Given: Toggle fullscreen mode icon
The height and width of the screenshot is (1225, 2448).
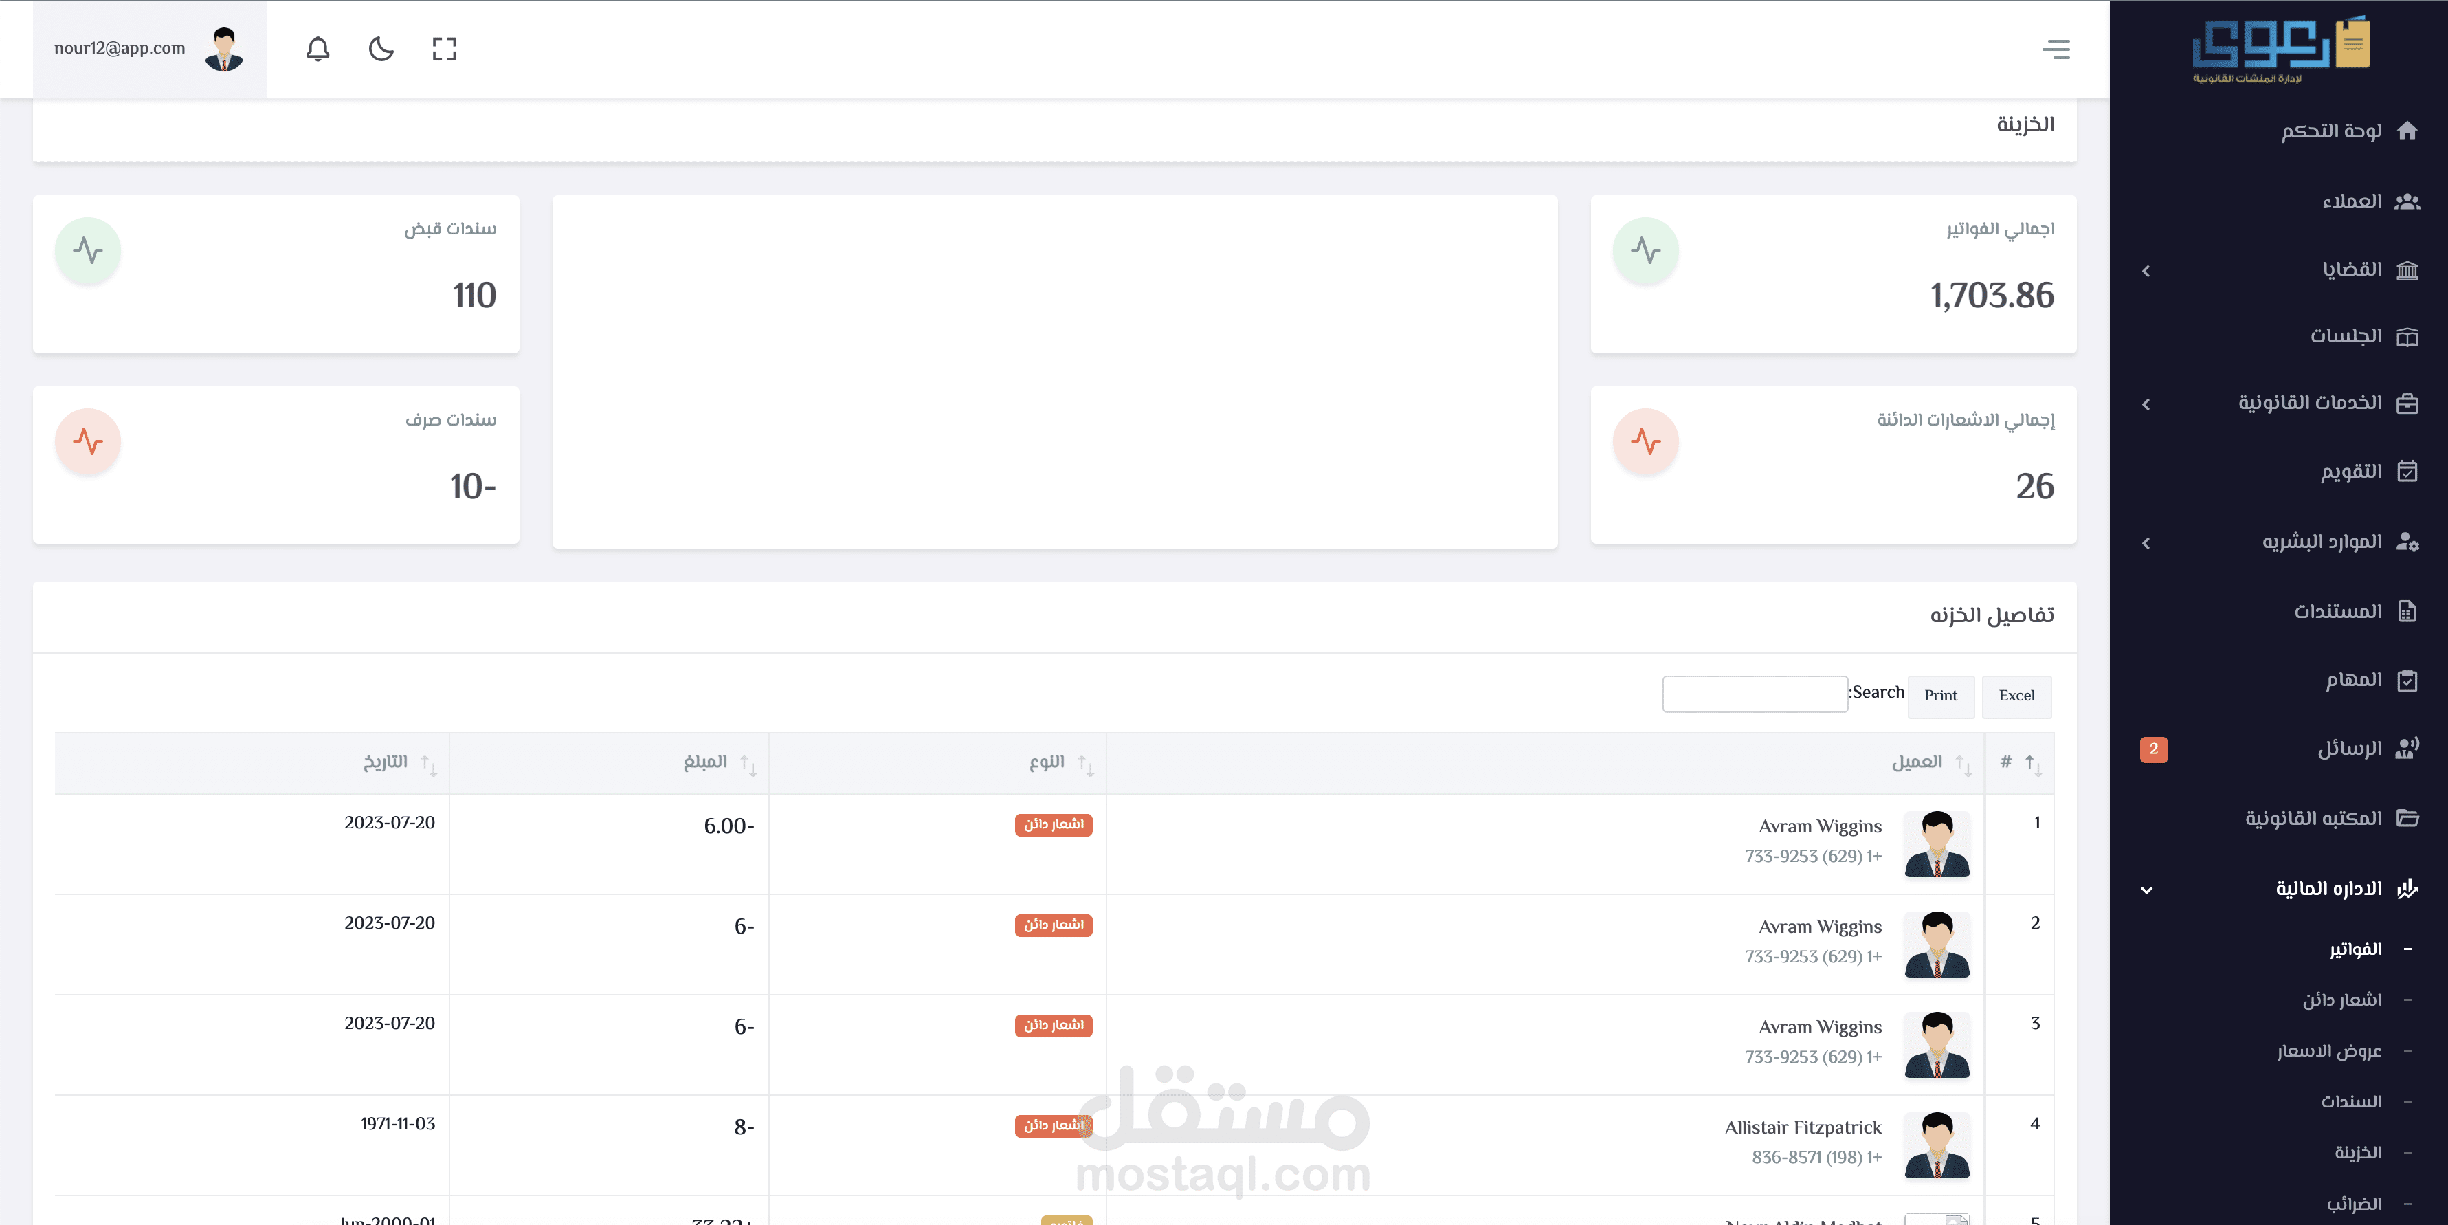Looking at the screenshot, I should [x=444, y=49].
